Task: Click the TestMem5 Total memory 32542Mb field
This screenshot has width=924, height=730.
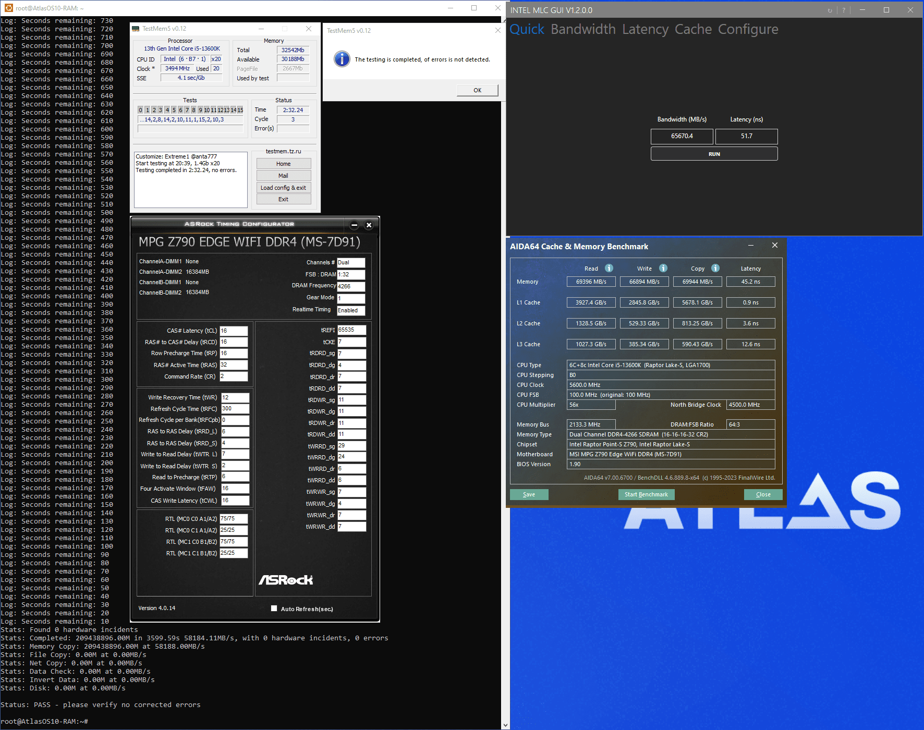Action: point(293,50)
